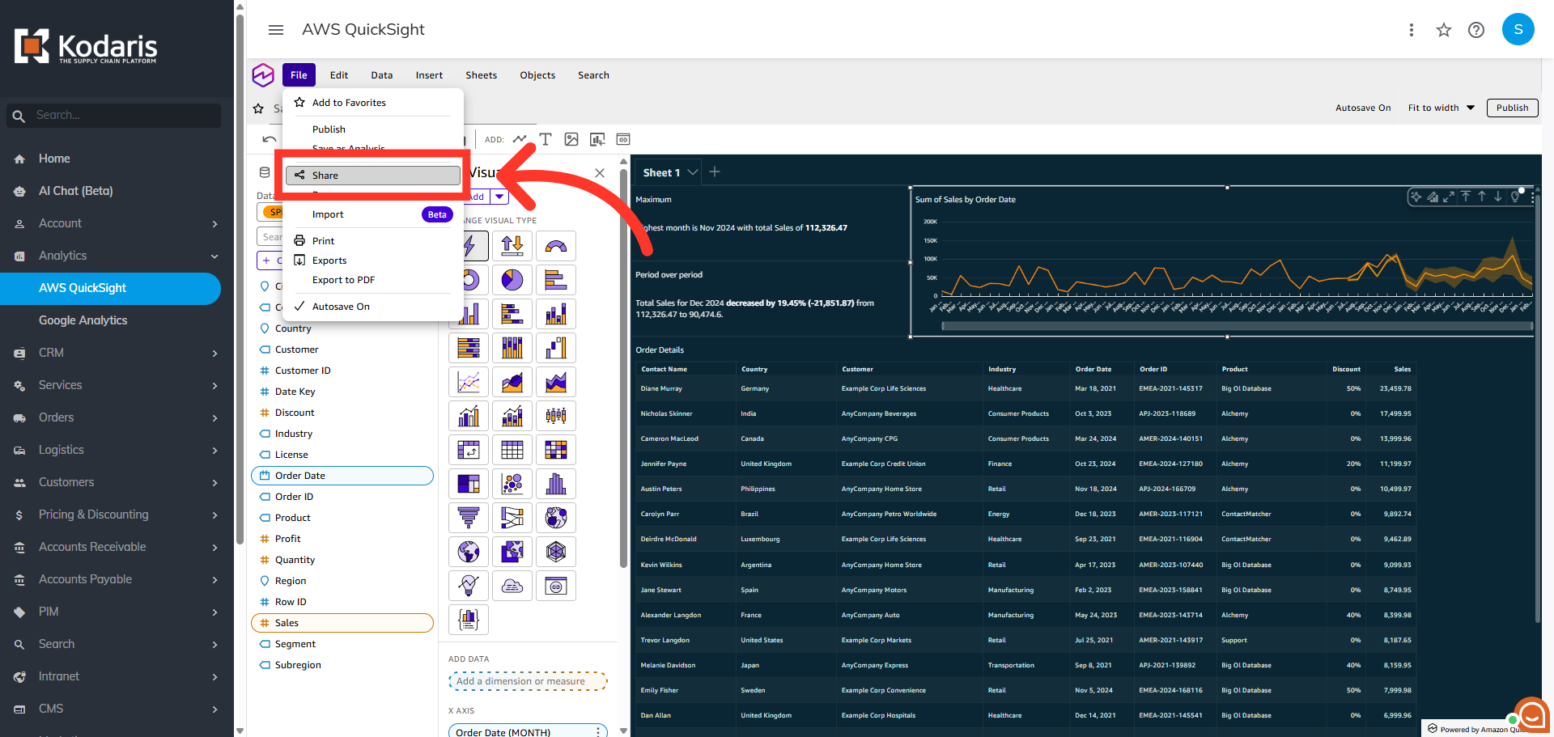Open the live chat bubble widget

1532,715
